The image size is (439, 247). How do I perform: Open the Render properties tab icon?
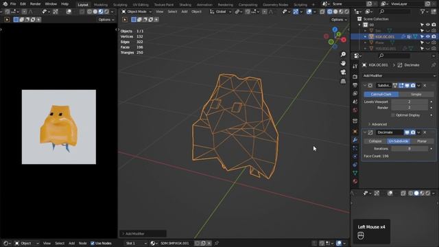(x=355, y=76)
